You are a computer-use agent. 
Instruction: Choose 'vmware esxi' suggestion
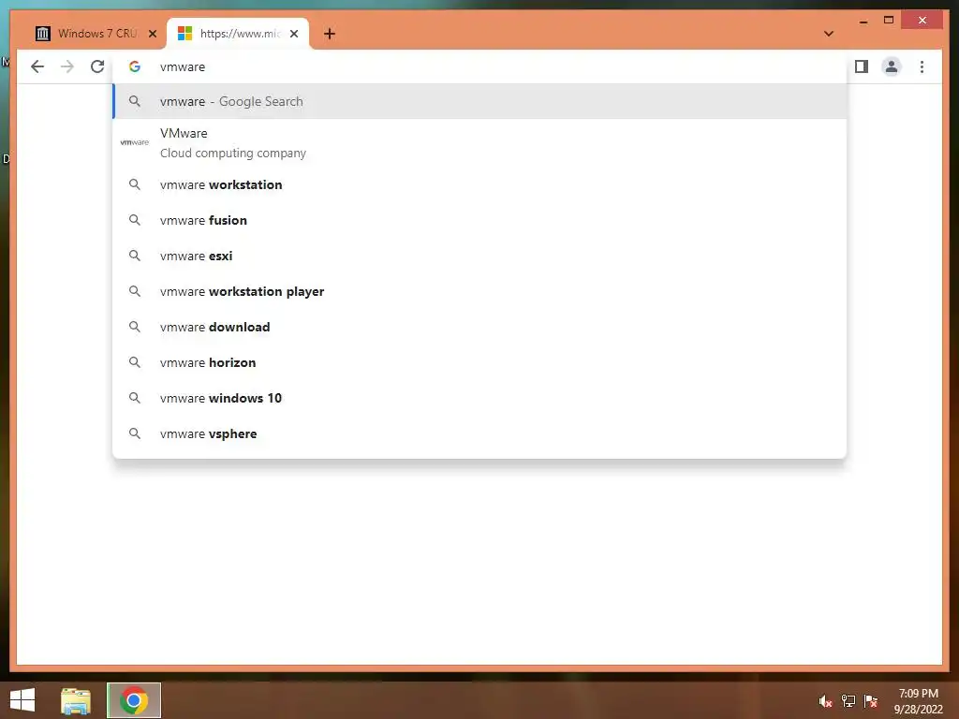click(479, 256)
